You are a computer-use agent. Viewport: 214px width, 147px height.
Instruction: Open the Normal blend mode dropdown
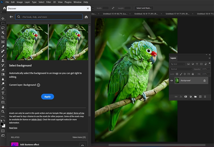(x=181, y=69)
